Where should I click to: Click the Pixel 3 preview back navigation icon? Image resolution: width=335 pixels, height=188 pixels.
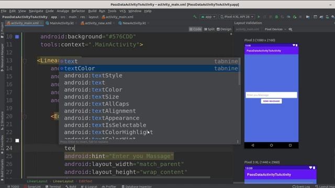pyautogui.click(x=253, y=145)
